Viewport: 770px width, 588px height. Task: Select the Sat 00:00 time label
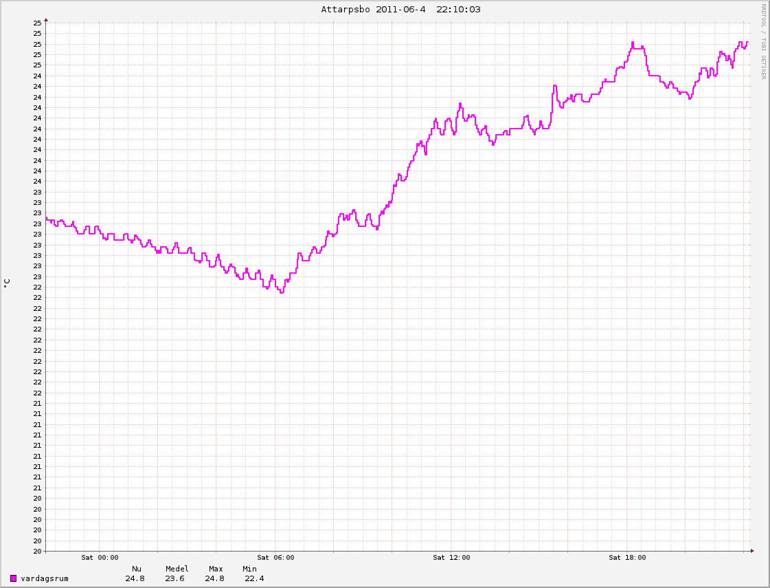click(100, 558)
